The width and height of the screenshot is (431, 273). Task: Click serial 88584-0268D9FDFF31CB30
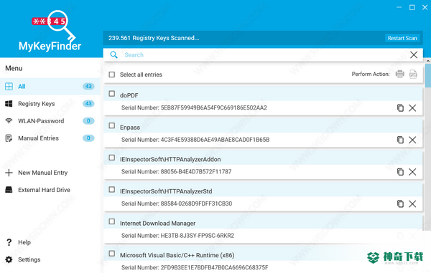point(196,203)
